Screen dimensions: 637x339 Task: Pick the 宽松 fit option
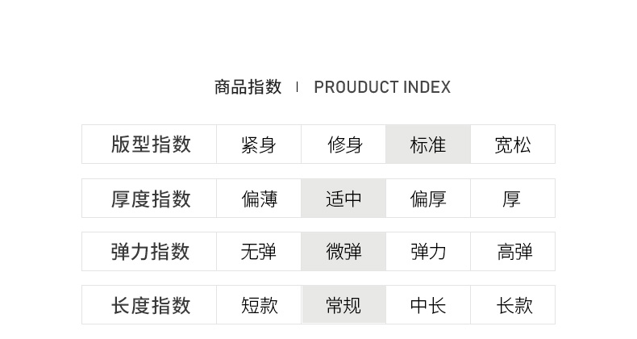click(x=513, y=145)
